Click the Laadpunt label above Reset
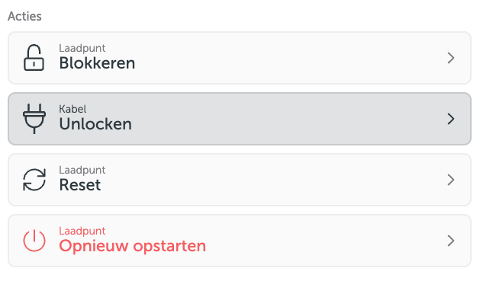This screenshot has width=480, height=281. pos(82,170)
